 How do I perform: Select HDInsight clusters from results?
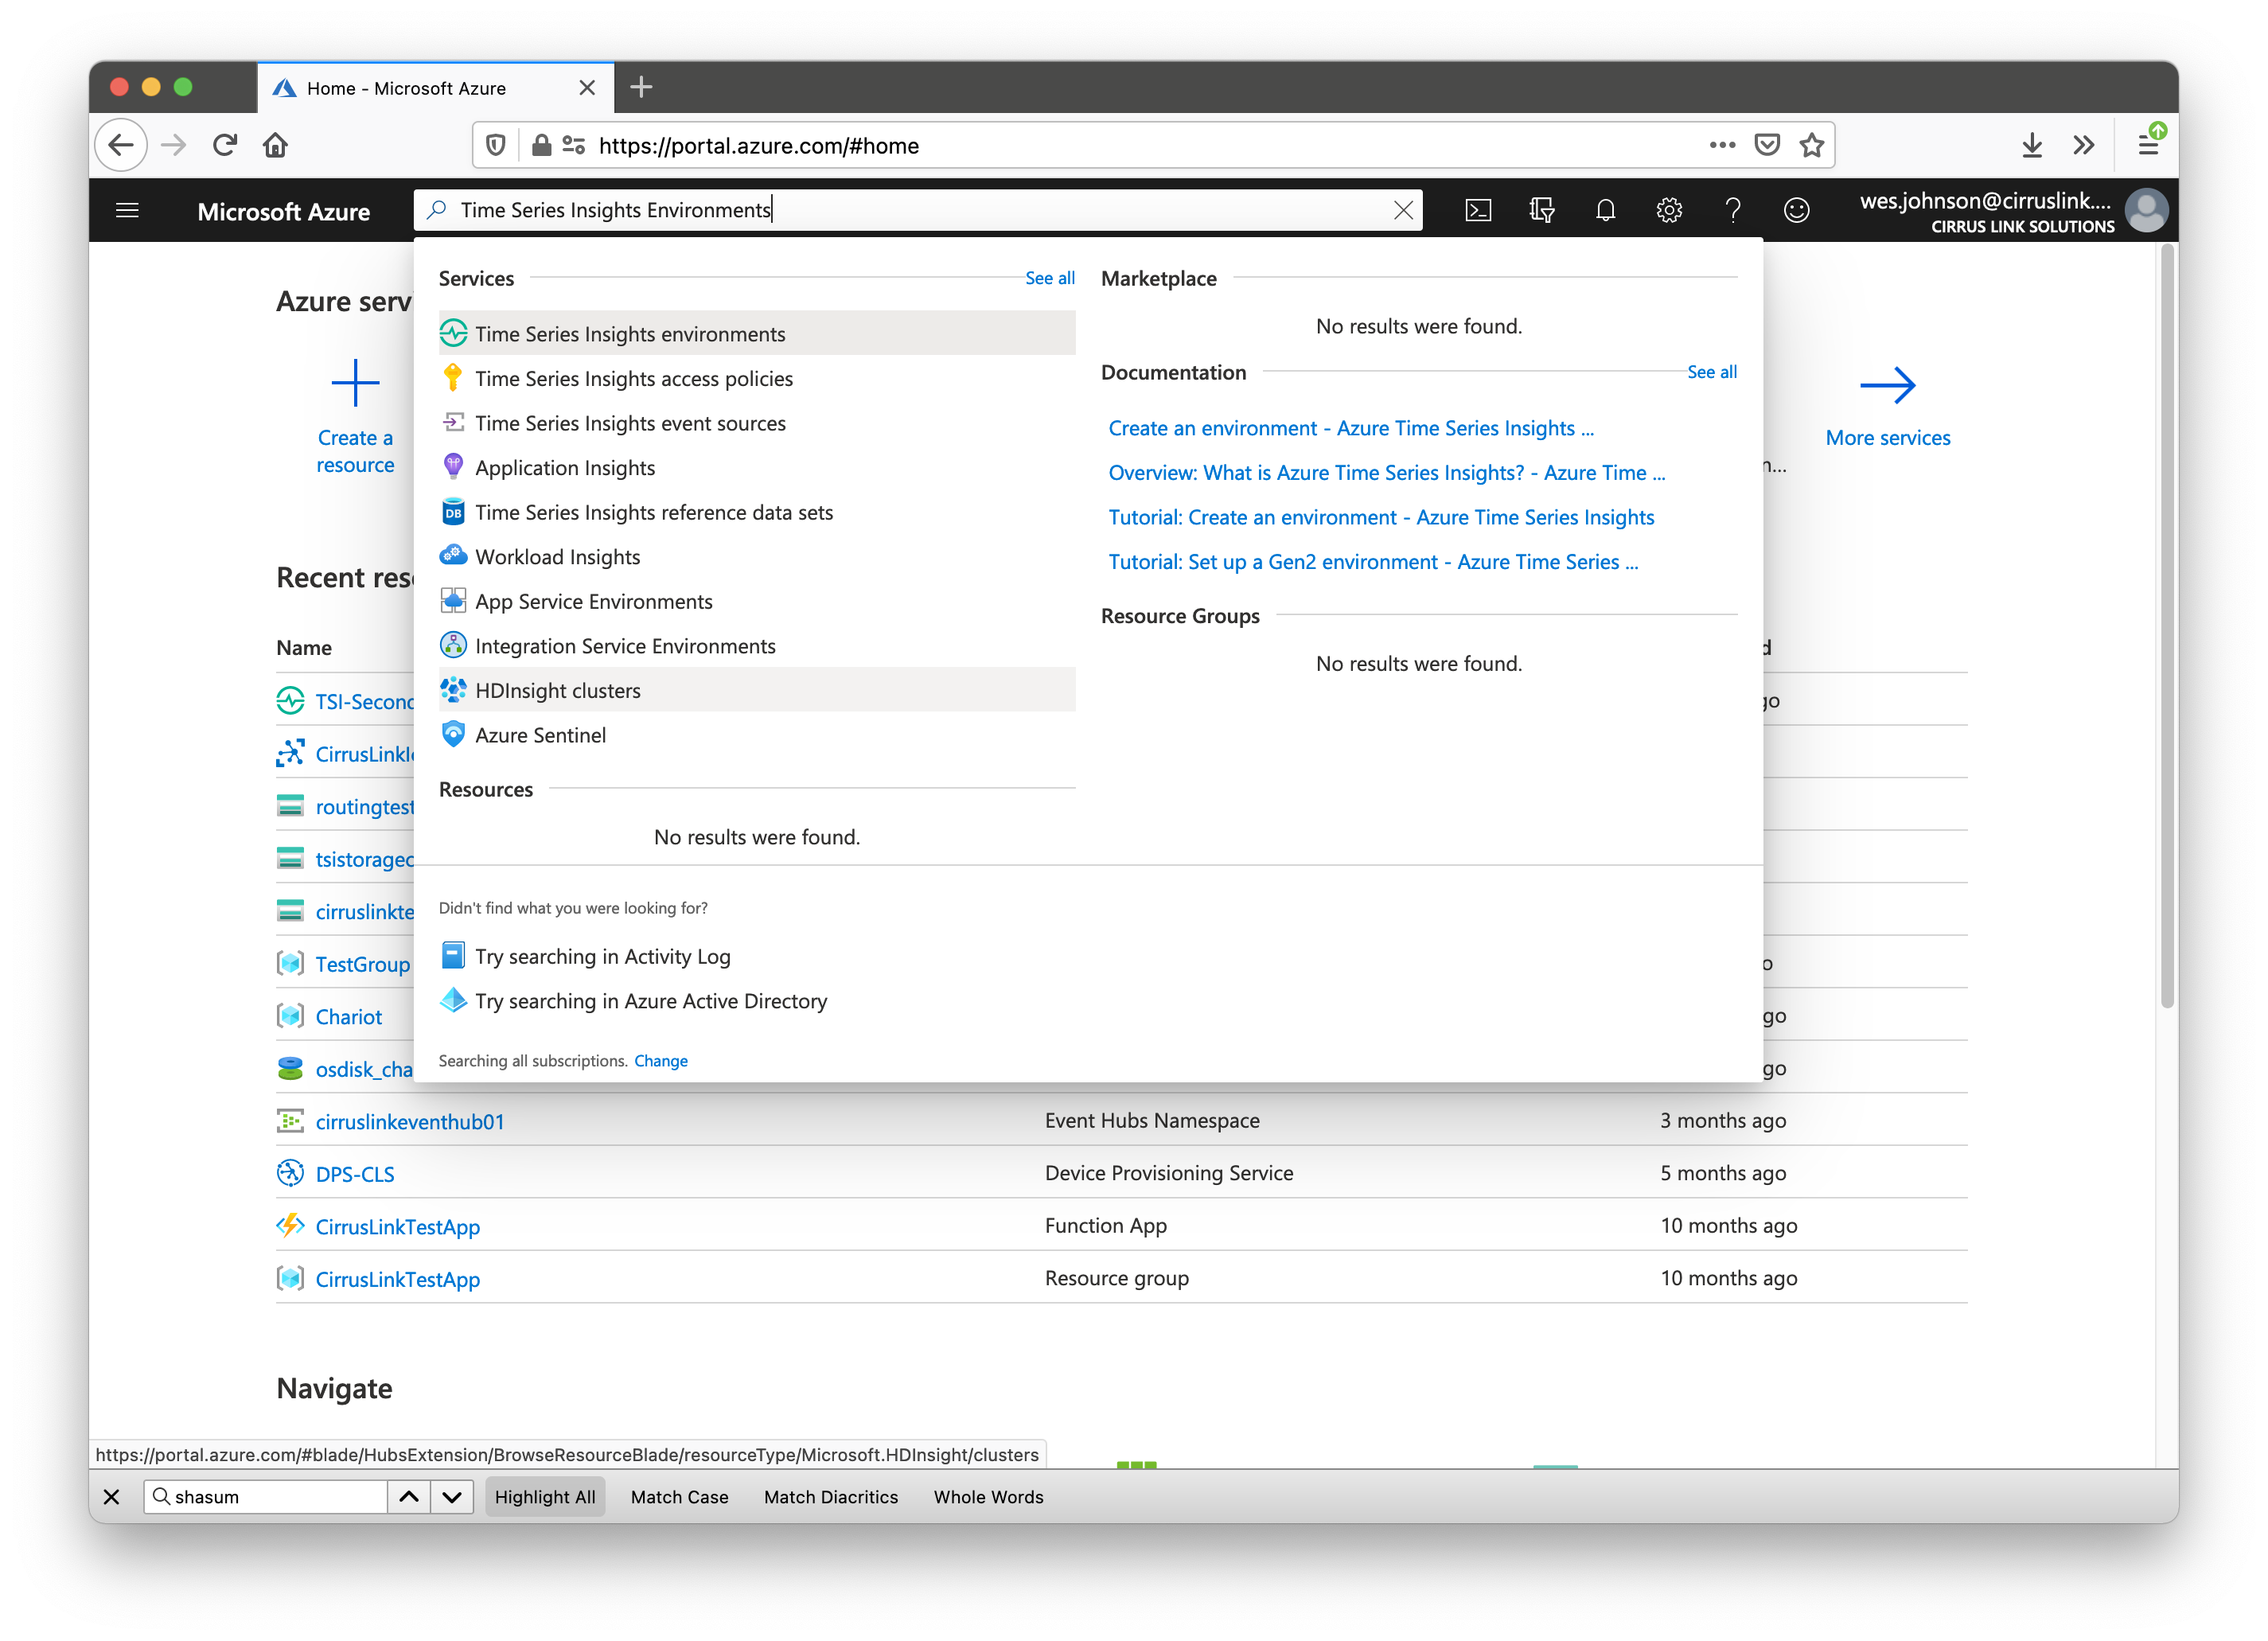pyautogui.click(x=558, y=691)
